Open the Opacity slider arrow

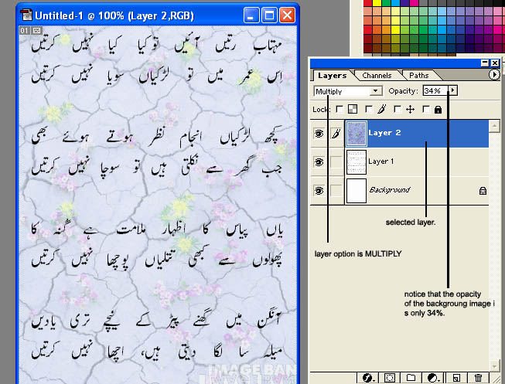tap(452, 90)
